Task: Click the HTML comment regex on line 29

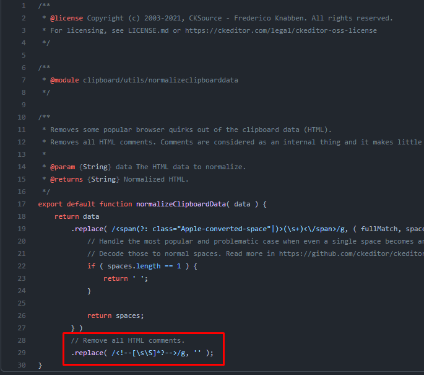Action: pyautogui.click(x=150, y=353)
